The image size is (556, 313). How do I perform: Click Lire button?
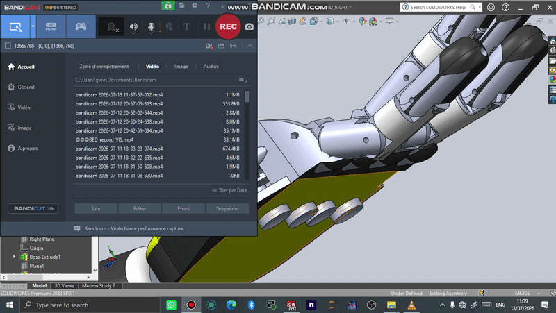click(x=96, y=208)
